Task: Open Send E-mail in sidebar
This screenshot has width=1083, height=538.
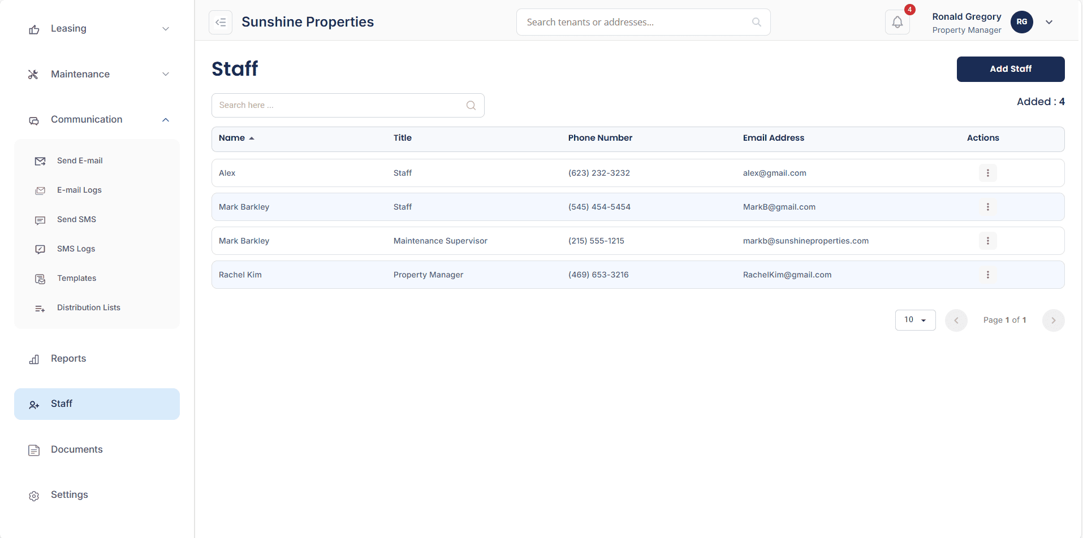Action: (x=80, y=161)
